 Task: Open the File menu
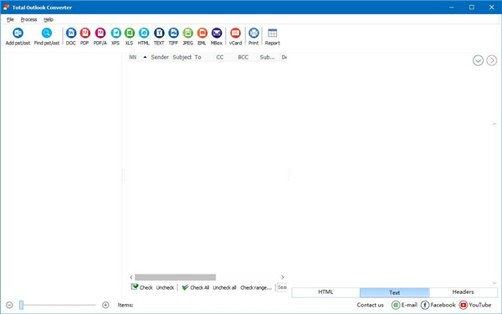tap(10, 19)
